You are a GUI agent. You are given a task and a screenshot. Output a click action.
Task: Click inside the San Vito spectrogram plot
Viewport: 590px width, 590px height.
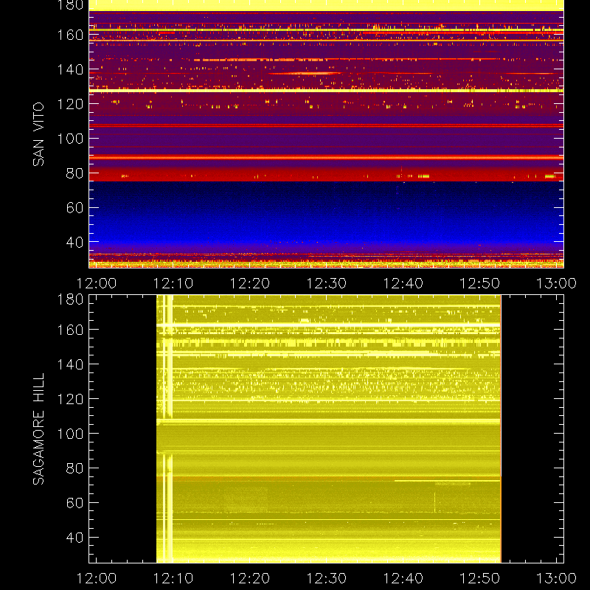(326, 134)
